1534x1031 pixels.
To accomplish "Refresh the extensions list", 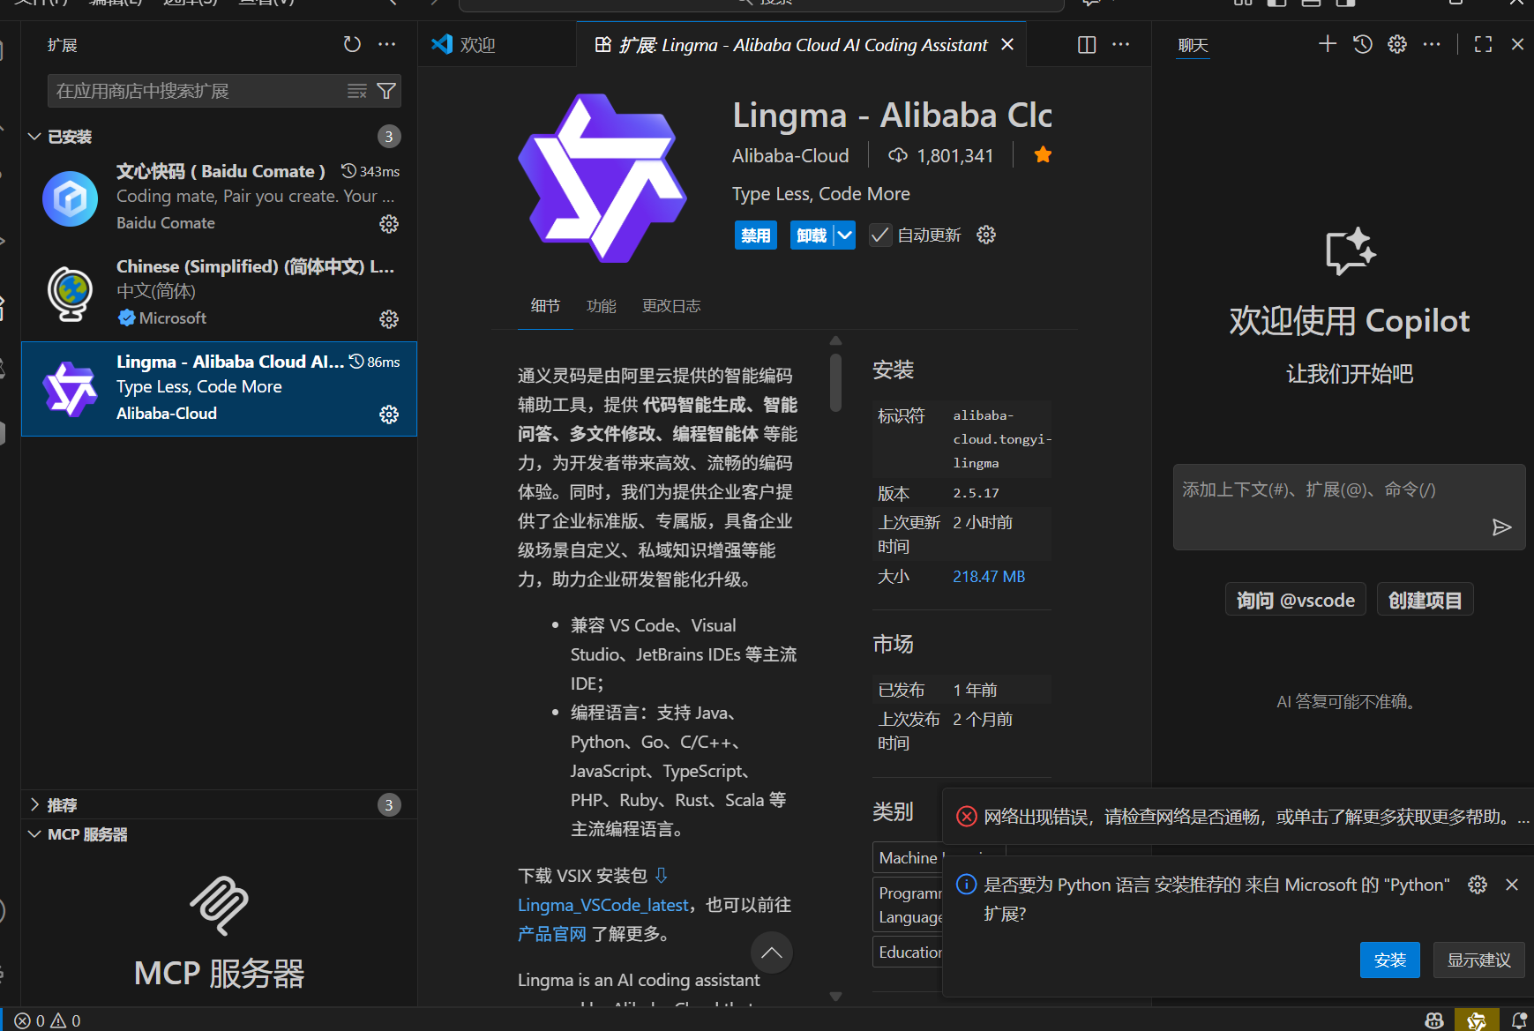I will tap(352, 44).
